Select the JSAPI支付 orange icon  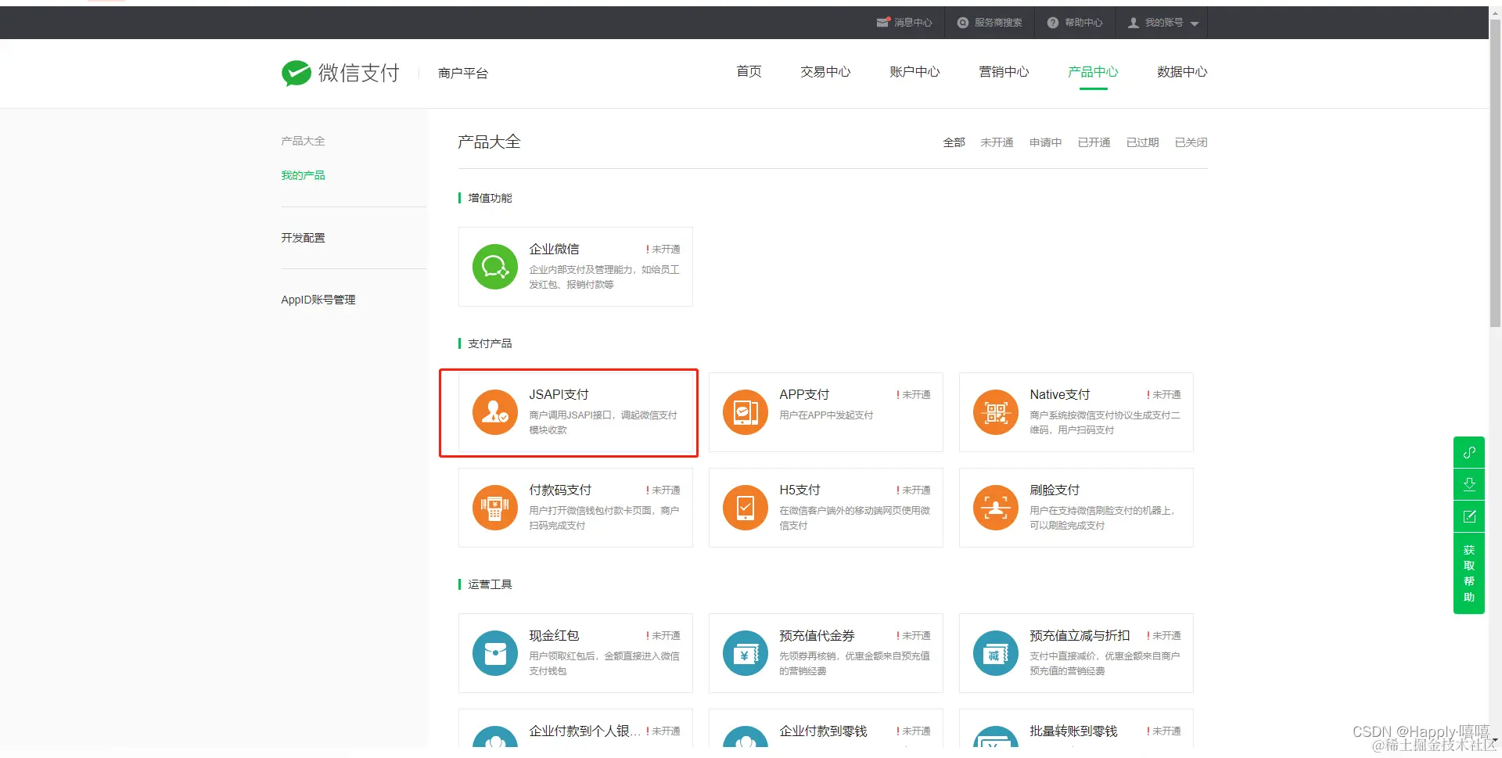click(495, 412)
